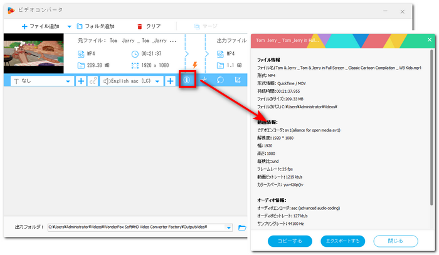The height and width of the screenshot is (255, 439).
Task: Click the lightning acceleration icon
Action: tap(195, 65)
